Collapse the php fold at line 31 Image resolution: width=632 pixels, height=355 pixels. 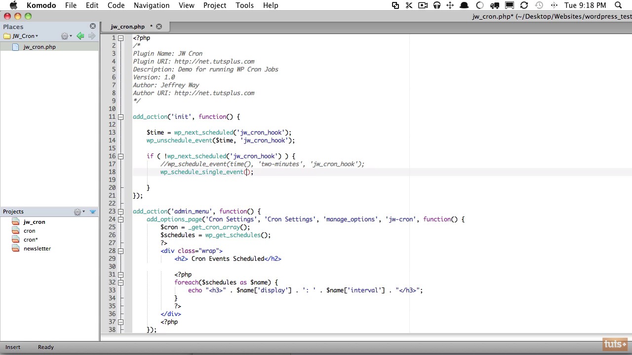click(120, 275)
